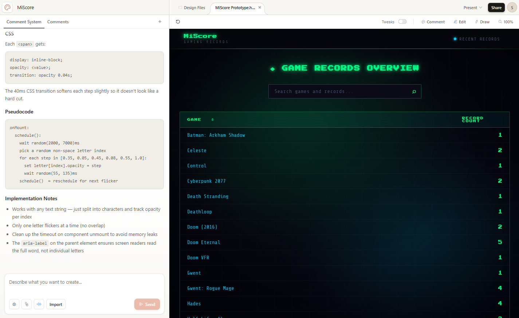Open user avatar S
Viewport: 519px width, 318px height.
512,7
